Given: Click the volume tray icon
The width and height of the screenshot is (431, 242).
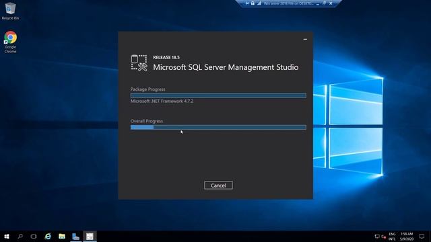Looking at the screenshot, I should coord(384,236).
